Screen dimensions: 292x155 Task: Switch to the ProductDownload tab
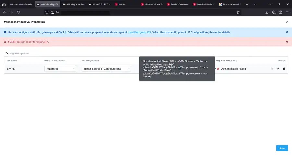click(178, 4)
